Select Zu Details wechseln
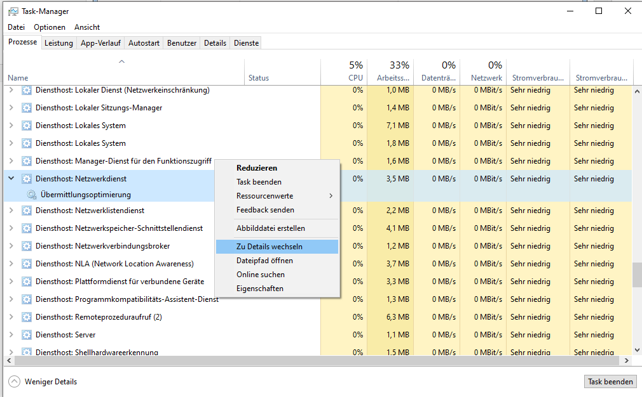Image resolution: width=642 pixels, height=397 pixels. (x=277, y=247)
